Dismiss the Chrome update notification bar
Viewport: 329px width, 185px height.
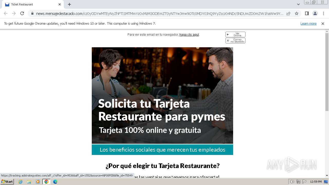click(323, 24)
